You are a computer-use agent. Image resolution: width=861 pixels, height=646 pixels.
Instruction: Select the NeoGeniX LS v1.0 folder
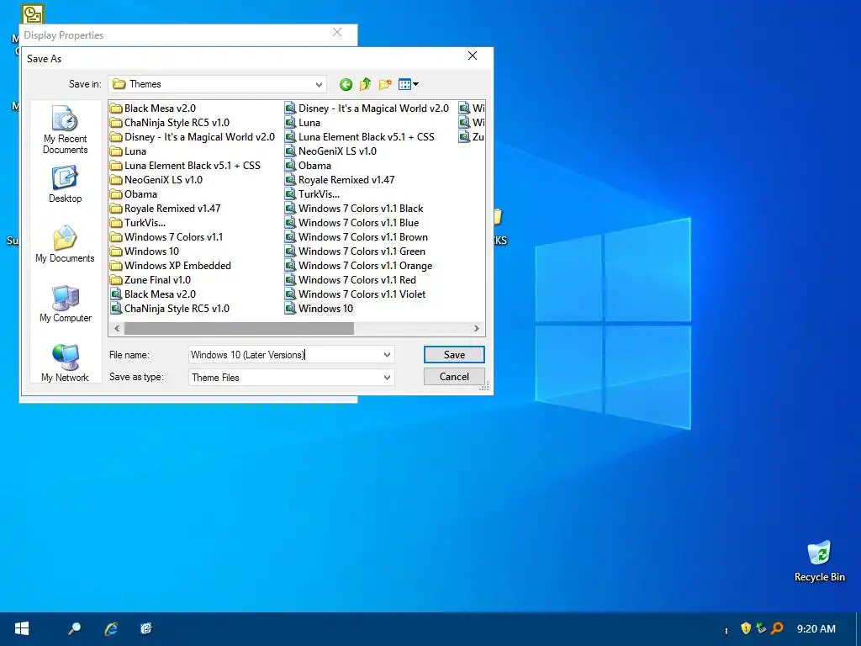click(x=156, y=180)
